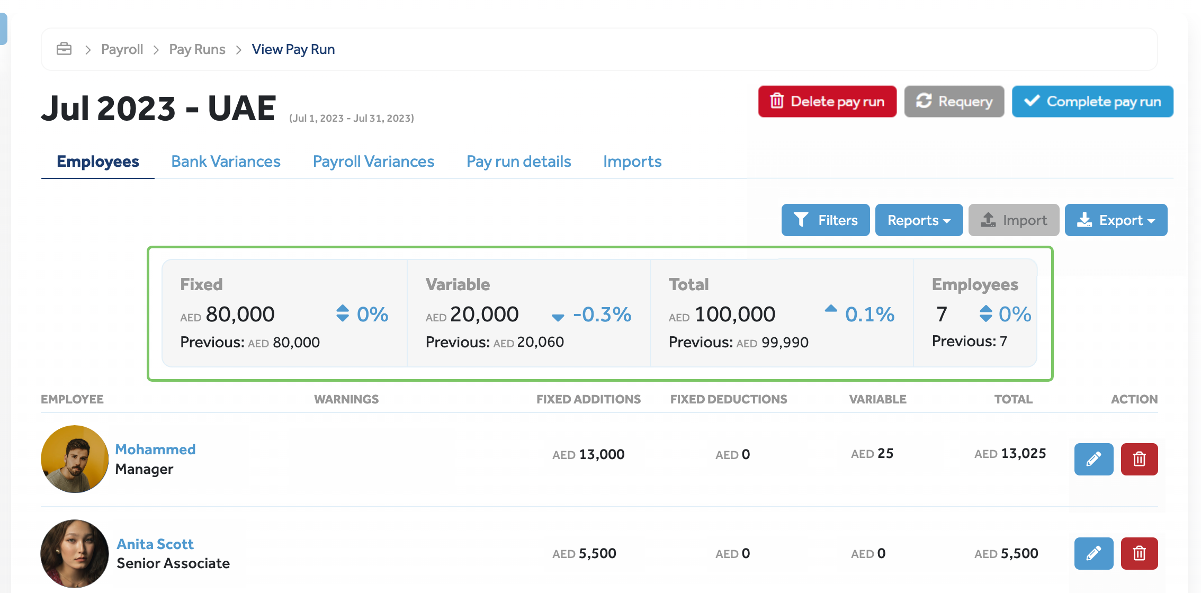Open the Filters panel
Image resolution: width=1201 pixels, height=593 pixels.
[826, 220]
